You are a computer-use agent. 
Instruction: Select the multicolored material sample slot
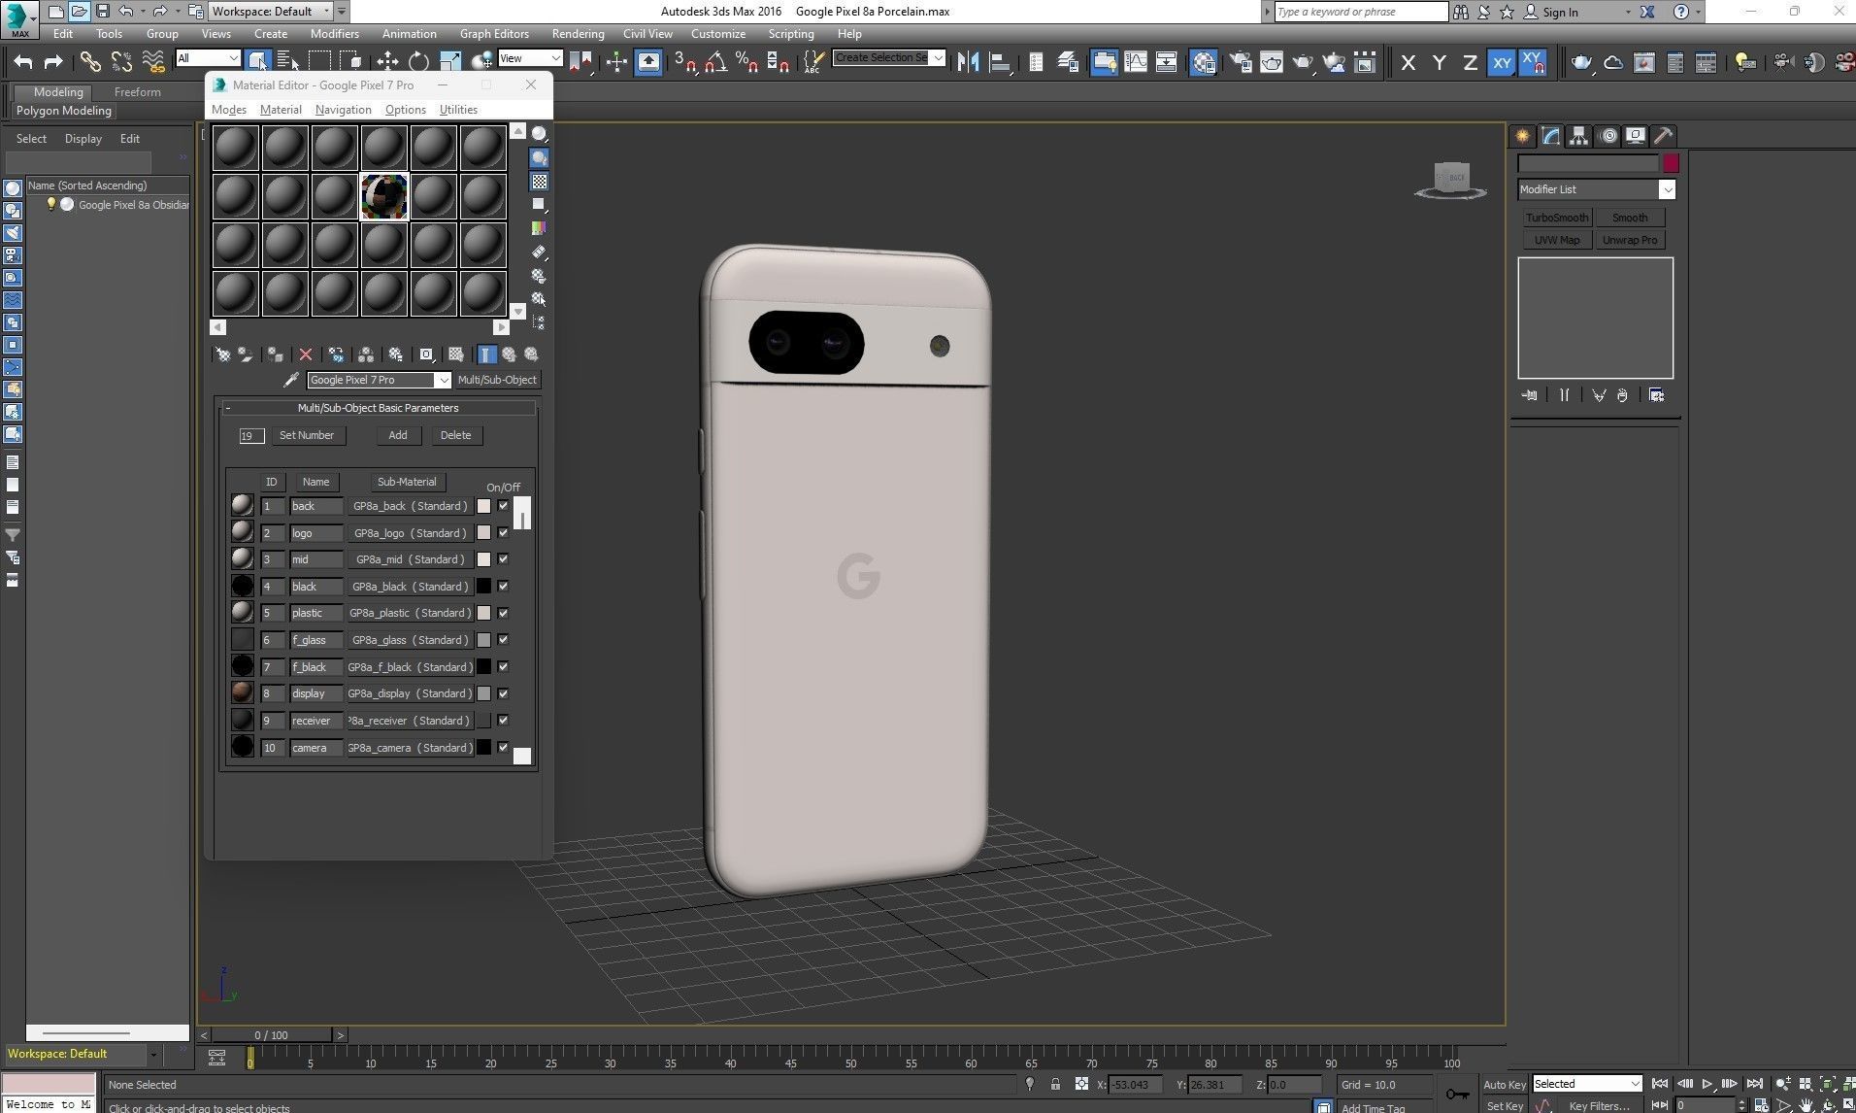point(384,196)
